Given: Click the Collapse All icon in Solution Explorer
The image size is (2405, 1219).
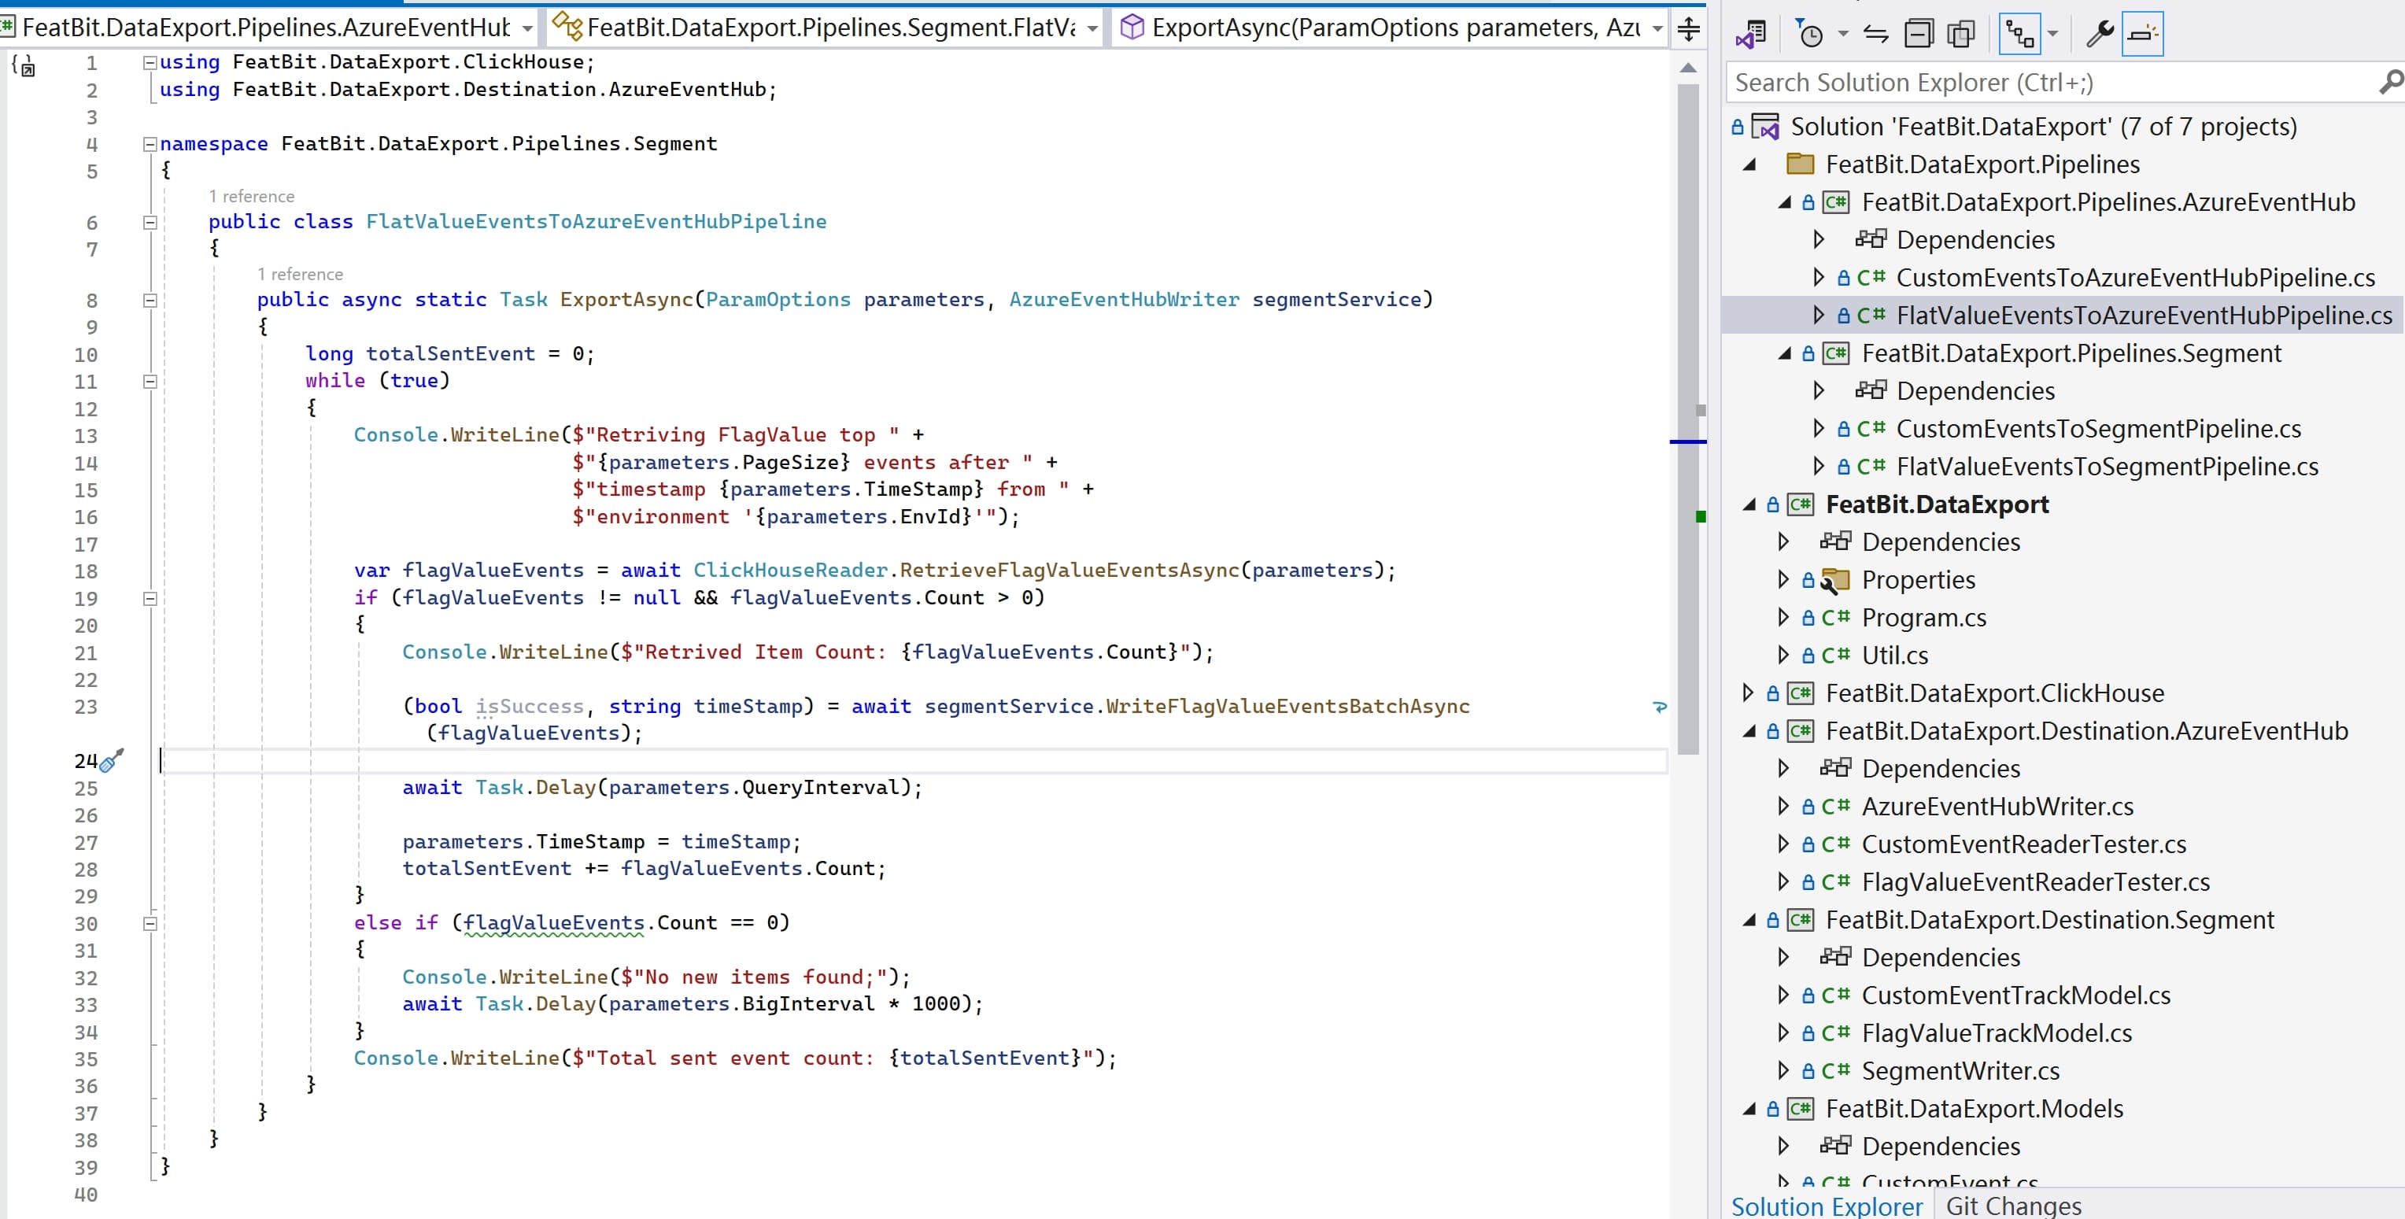Looking at the screenshot, I should click(1919, 35).
